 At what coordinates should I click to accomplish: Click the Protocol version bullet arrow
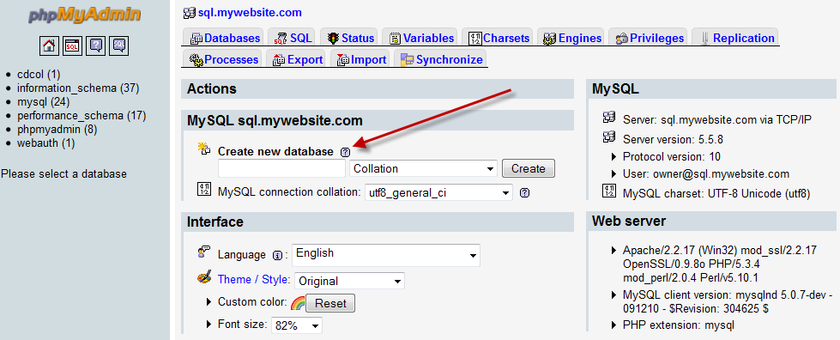tap(614, 157)
